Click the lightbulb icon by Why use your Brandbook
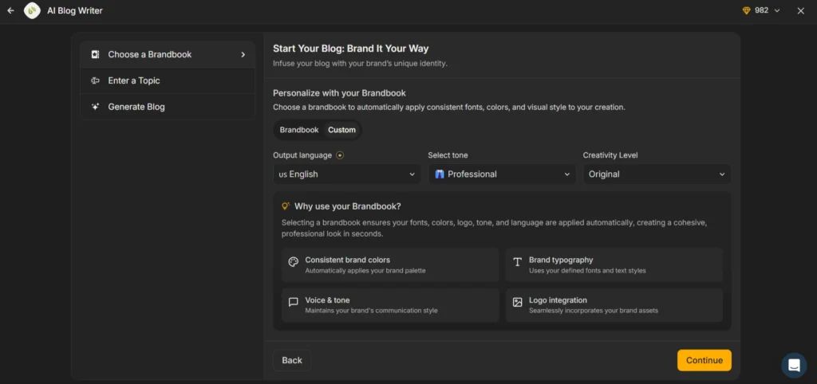 click(x=286, y=206)
